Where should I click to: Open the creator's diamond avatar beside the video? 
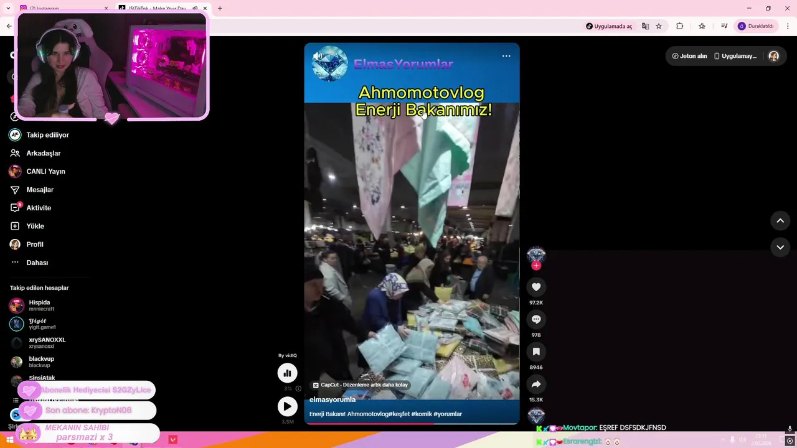(x=536, y=254)
